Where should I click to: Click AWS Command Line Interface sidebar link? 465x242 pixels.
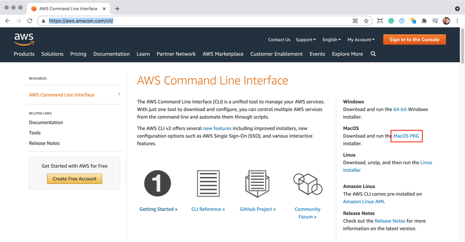[x=62, y=95]
